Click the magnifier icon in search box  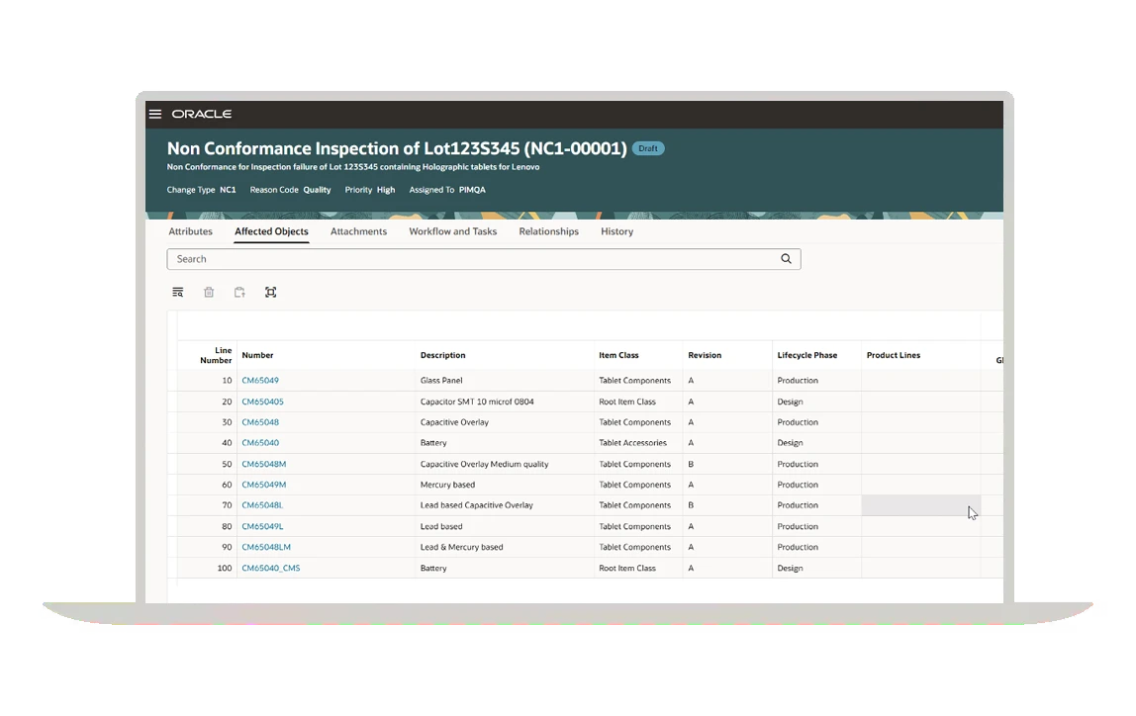point(786,259)
